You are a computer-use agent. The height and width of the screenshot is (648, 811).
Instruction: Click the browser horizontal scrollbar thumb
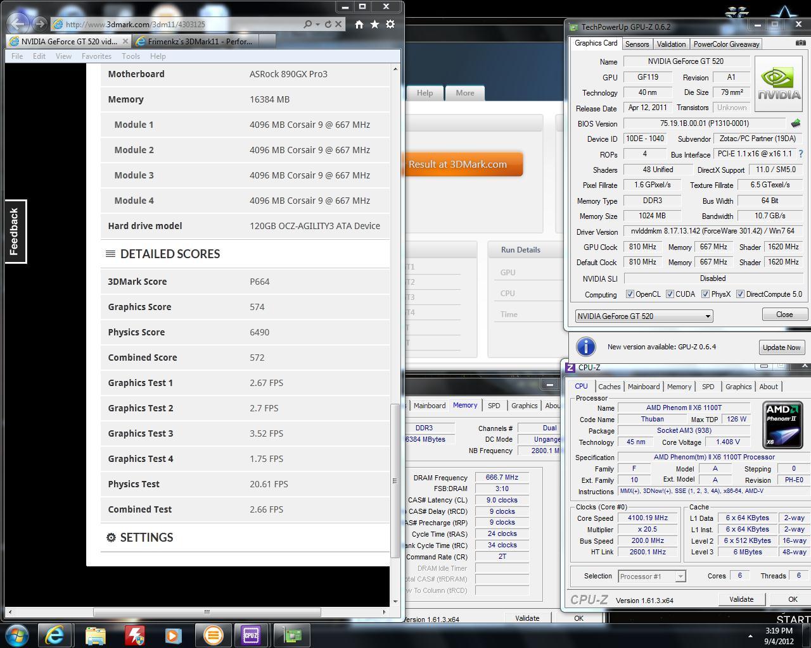point(207,612)
